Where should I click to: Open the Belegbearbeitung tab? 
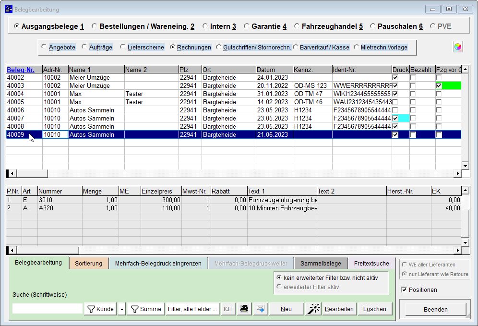click(x=38, y=263)
